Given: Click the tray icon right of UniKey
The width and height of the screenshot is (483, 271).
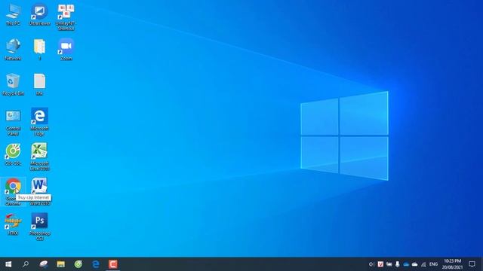Looking at the screenshot, I should [x=389, y=264].
